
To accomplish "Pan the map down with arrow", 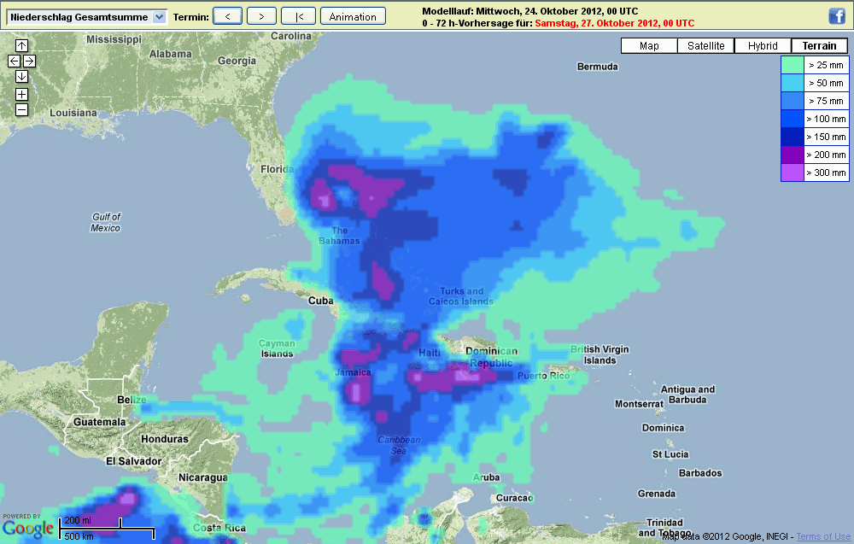I will coord(21,76).
